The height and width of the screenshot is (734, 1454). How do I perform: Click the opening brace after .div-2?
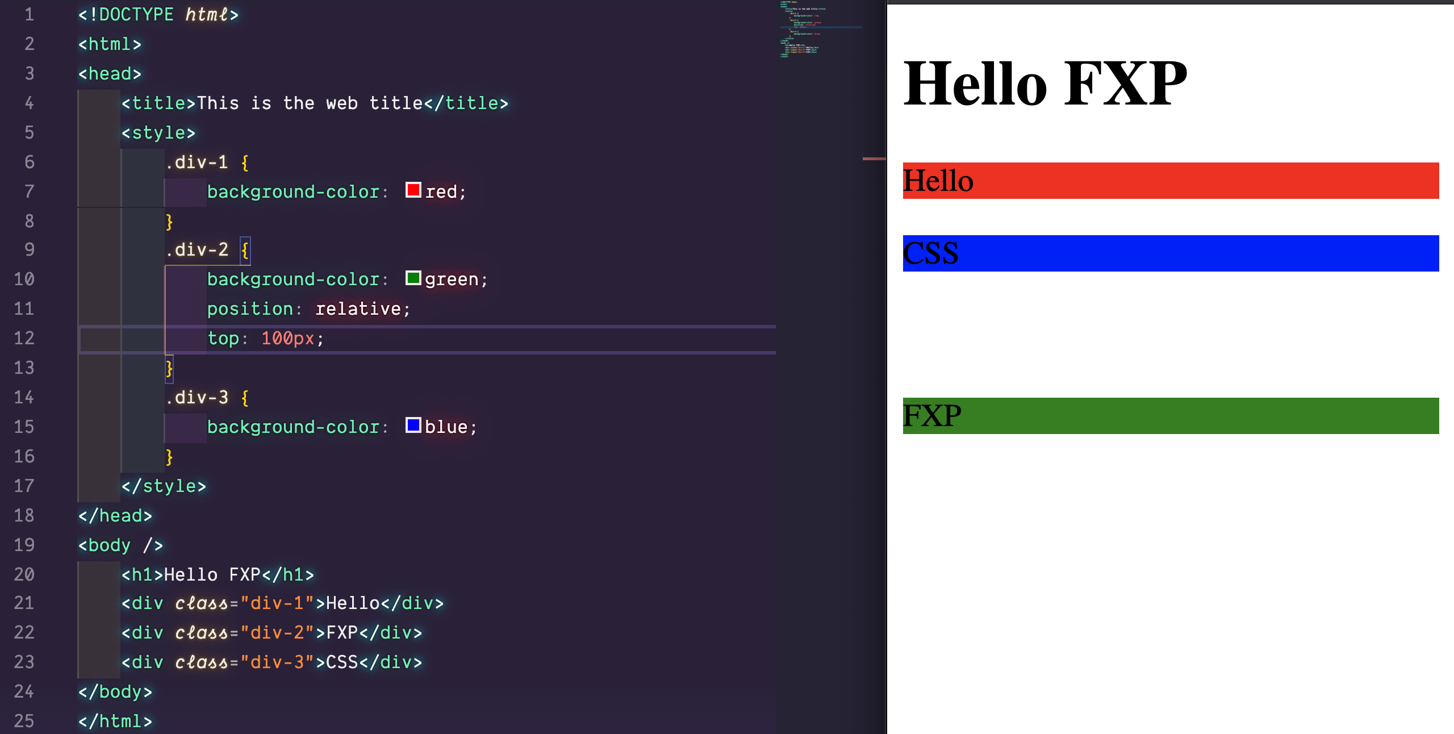(245, 250)
